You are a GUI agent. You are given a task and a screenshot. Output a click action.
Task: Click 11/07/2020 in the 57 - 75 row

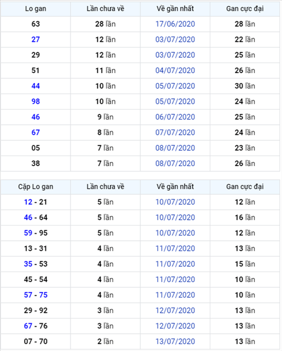click(175, 295)
